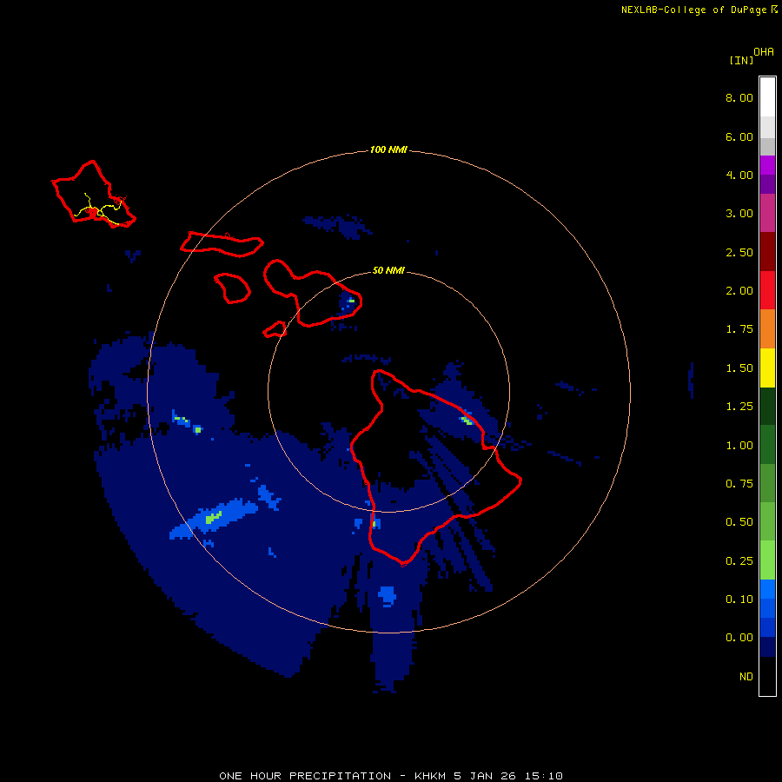The width and height of the screenshot is (782, 782).
Task: Click the 0.10 legend value
Action: coord(739,600)
